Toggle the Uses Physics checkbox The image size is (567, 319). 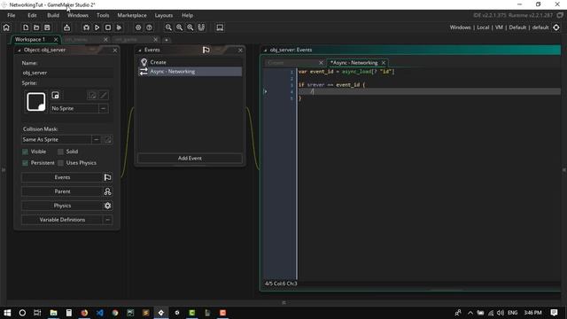60,163
